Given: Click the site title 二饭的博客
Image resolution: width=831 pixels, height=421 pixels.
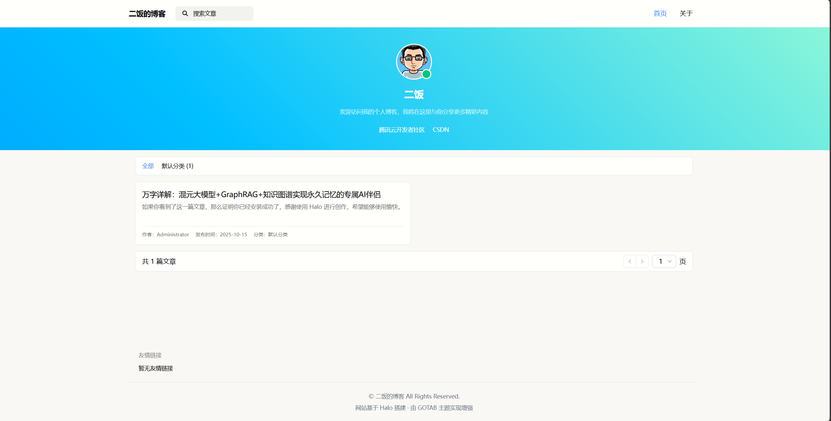Looking at the screenshot, I should 147,13.
